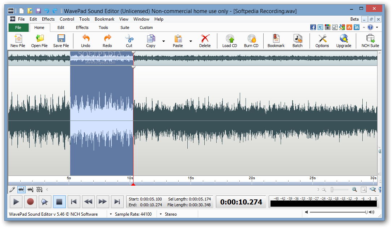
Task: Click the horizontal zoom-to-fit magnifier icon
Action: click(373, 190)
